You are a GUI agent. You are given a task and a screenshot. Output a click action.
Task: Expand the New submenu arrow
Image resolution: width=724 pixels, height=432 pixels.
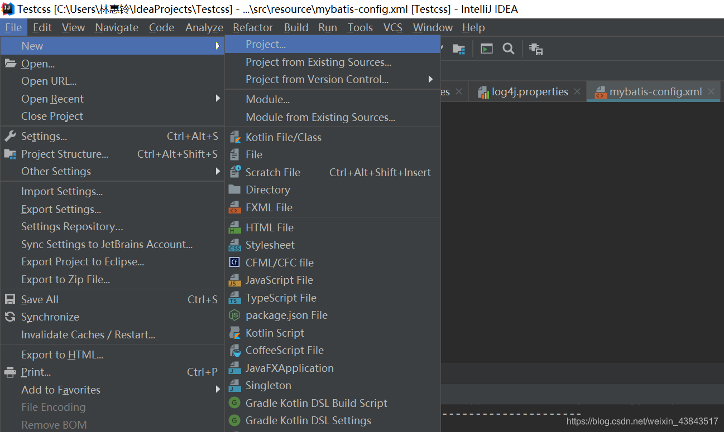218,46
